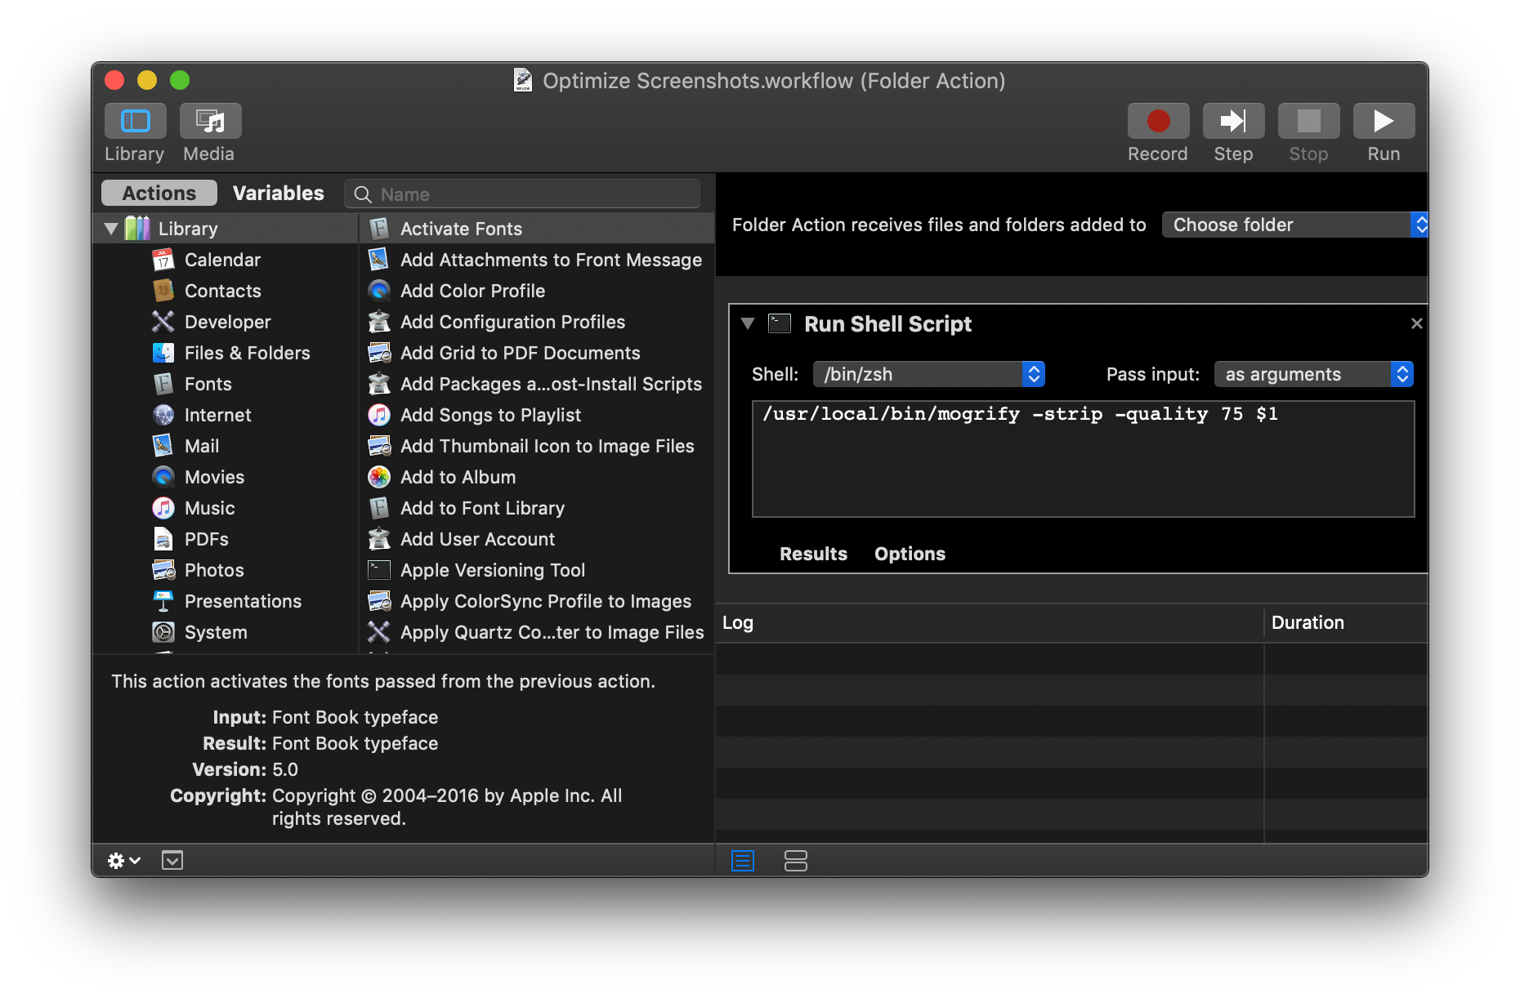Select the Movies category

point(214,477)
